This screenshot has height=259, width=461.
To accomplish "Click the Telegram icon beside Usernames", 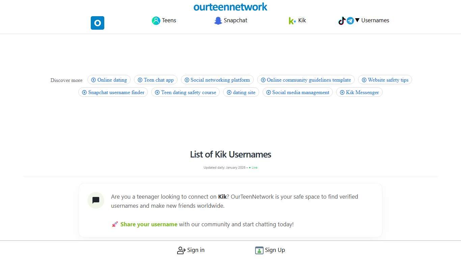I will tap(350, 21).
